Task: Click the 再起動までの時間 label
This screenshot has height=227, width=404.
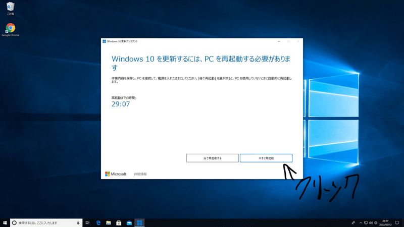Action: pyautogui.click(x=124, y=98)
